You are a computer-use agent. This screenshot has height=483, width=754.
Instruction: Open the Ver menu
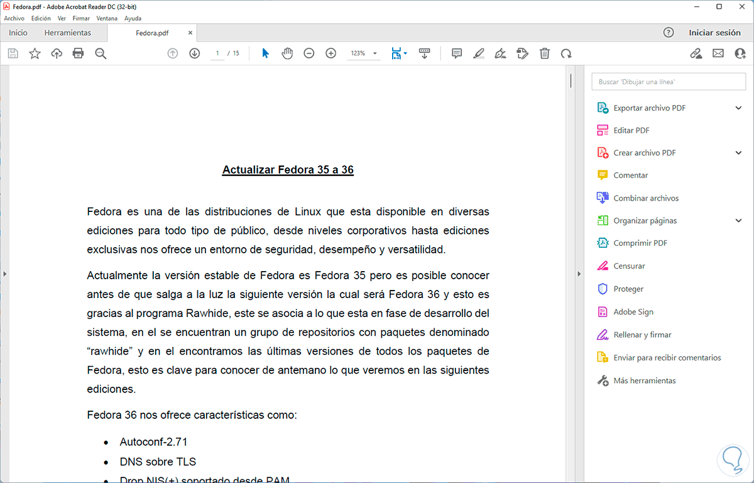coord(62,18)
